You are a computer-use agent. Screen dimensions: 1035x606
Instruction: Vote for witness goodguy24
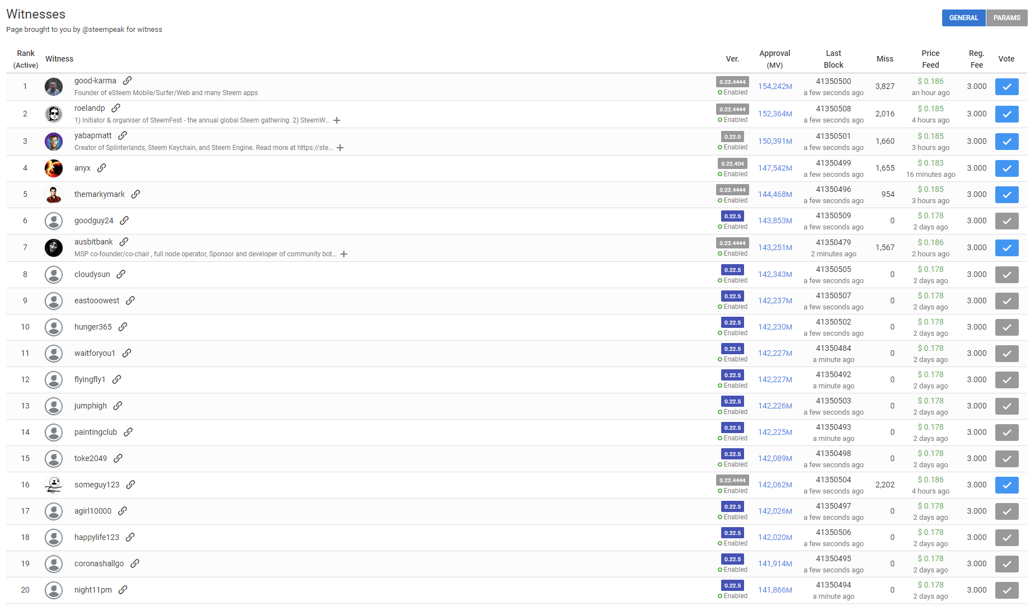point(1006,221)
